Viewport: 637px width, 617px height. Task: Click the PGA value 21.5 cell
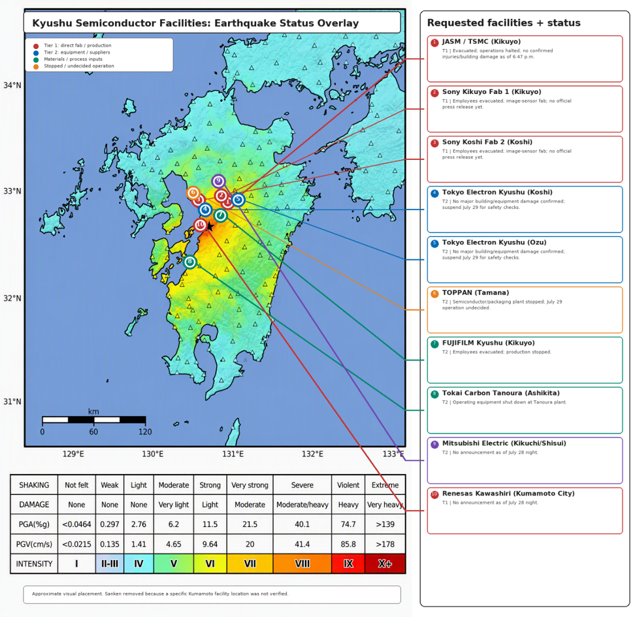tap(250, 524)
